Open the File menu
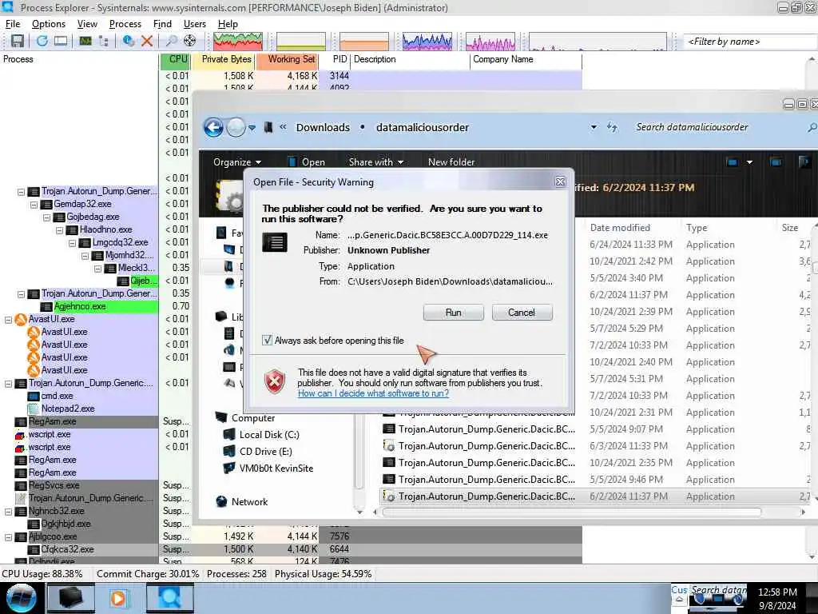This screenshot has width=818, height=614. click(x=13, y=24)
